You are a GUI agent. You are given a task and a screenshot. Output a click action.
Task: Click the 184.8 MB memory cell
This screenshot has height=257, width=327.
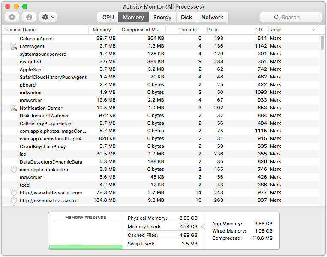tap(105, 200)
